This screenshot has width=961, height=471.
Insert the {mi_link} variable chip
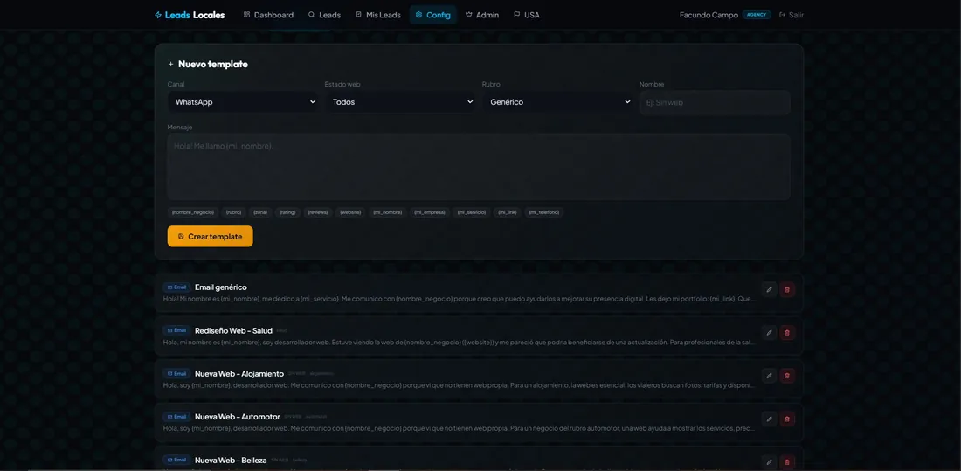click(508, 212)
